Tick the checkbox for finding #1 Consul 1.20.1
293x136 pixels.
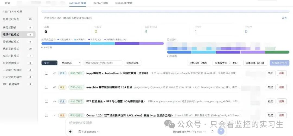[x=46, y=115]
